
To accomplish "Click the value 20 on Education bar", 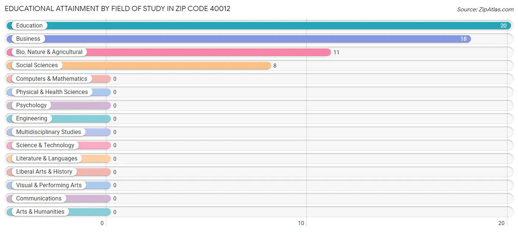I will [x=503, y=26].
